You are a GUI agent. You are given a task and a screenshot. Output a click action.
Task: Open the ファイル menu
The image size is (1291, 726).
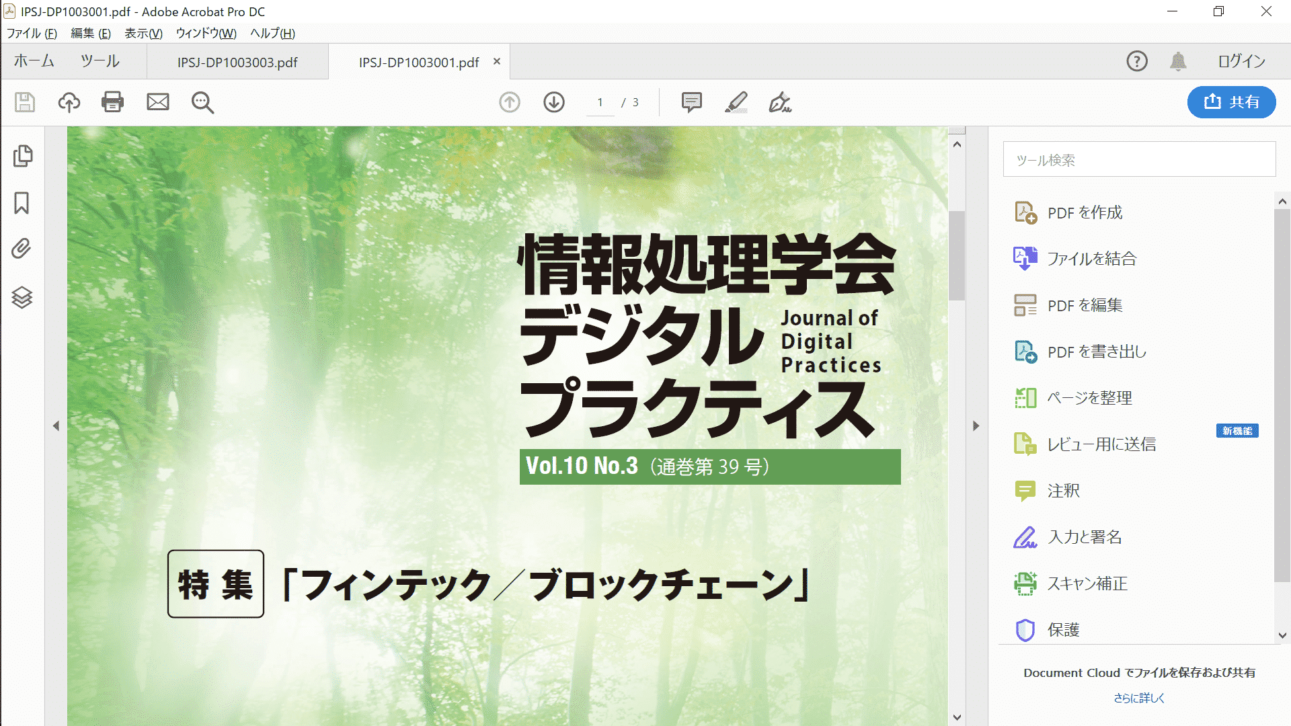[x=32, y=34]
